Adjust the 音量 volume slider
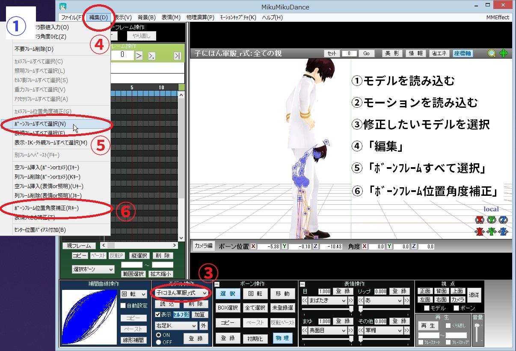 477,332
